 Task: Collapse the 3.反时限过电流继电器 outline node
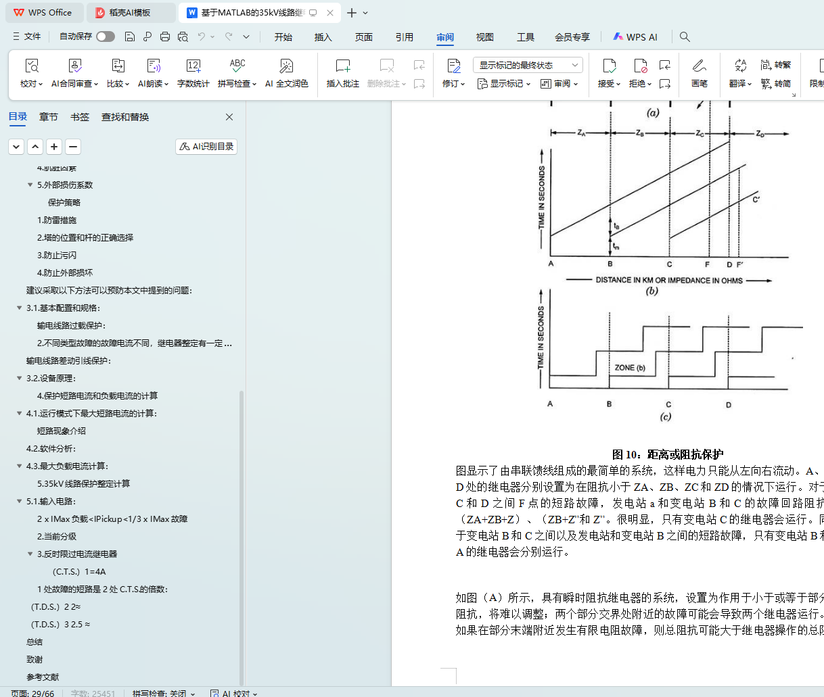[30, 554]
